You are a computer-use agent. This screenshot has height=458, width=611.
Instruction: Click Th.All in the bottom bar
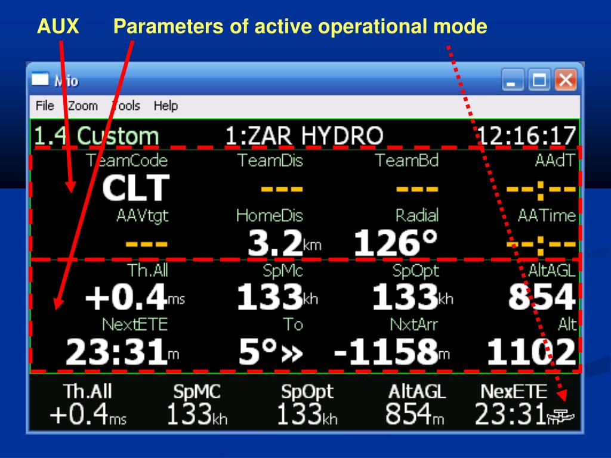(88, 404)
